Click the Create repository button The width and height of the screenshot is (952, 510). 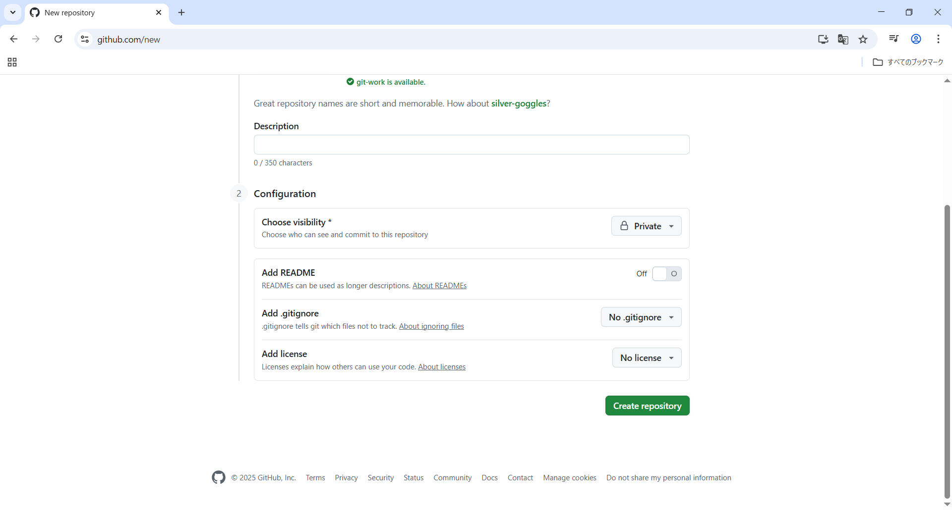pyautogui.click(x=647, y=406)
